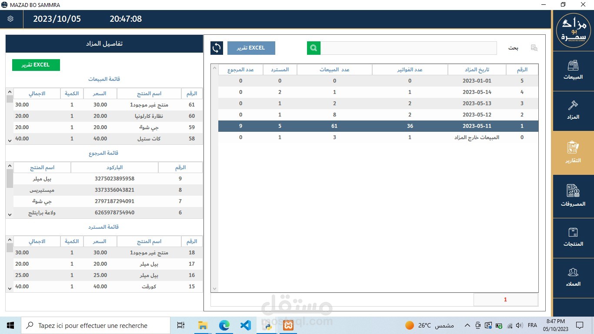Viewport: 594px width, 334px height.
Task: Open File Explorer from taskbar
Action: [x=203, y=325]
